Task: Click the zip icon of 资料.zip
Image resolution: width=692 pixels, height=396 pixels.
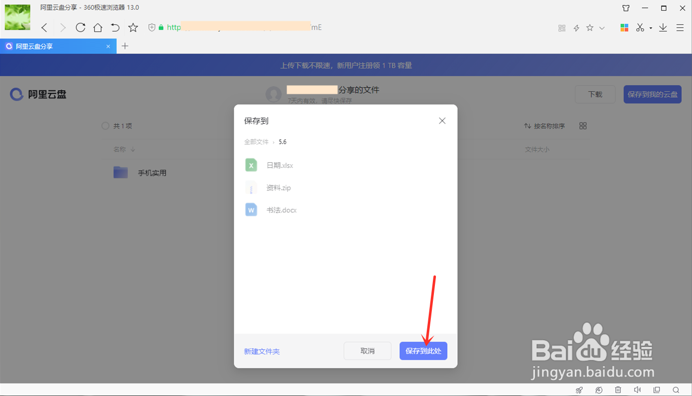Action: point(251,188)
